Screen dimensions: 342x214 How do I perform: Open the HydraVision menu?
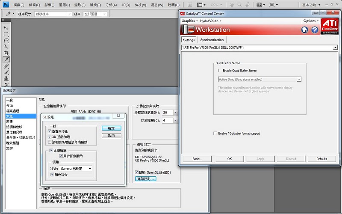point(210,21)
